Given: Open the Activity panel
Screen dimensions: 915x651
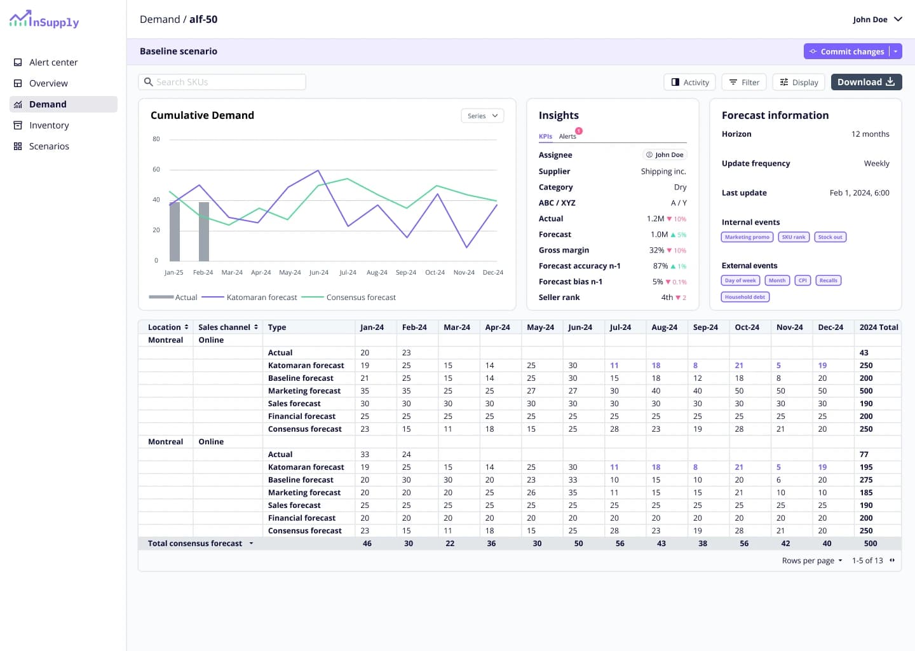Looking at the screenshot, I should coord(690,82).
